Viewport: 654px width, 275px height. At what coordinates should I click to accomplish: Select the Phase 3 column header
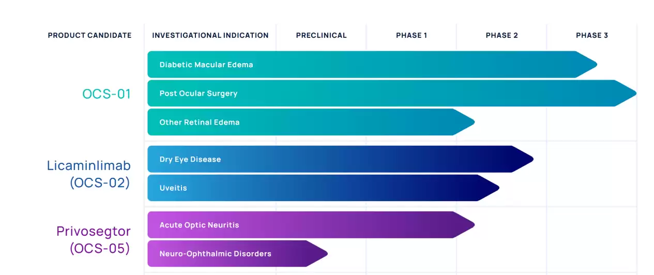pos(592,36)
